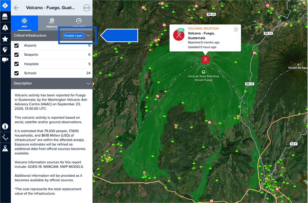Click the location beacon sidebar icon
Screen dimensions: 308x203
pos(5,50)
